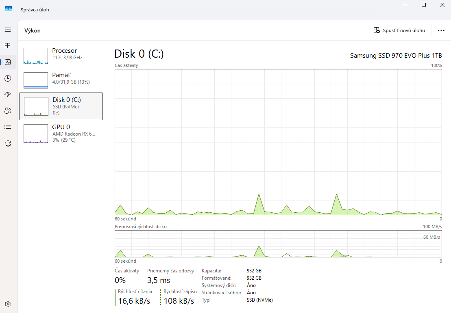This screenshot has height=313, width=451.
Task: Select the Procesor performance entry
Action: pyautogui.click(x=61, y=56)
